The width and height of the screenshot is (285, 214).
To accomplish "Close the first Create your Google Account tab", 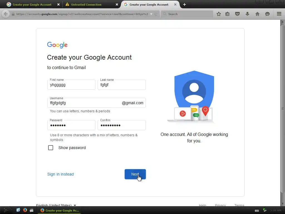I will click(x=58, y=4).
